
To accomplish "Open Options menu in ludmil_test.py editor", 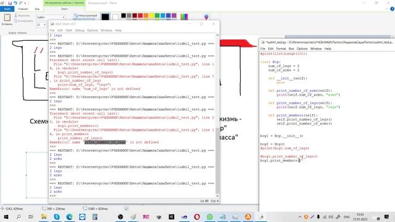I will point(302,49).
